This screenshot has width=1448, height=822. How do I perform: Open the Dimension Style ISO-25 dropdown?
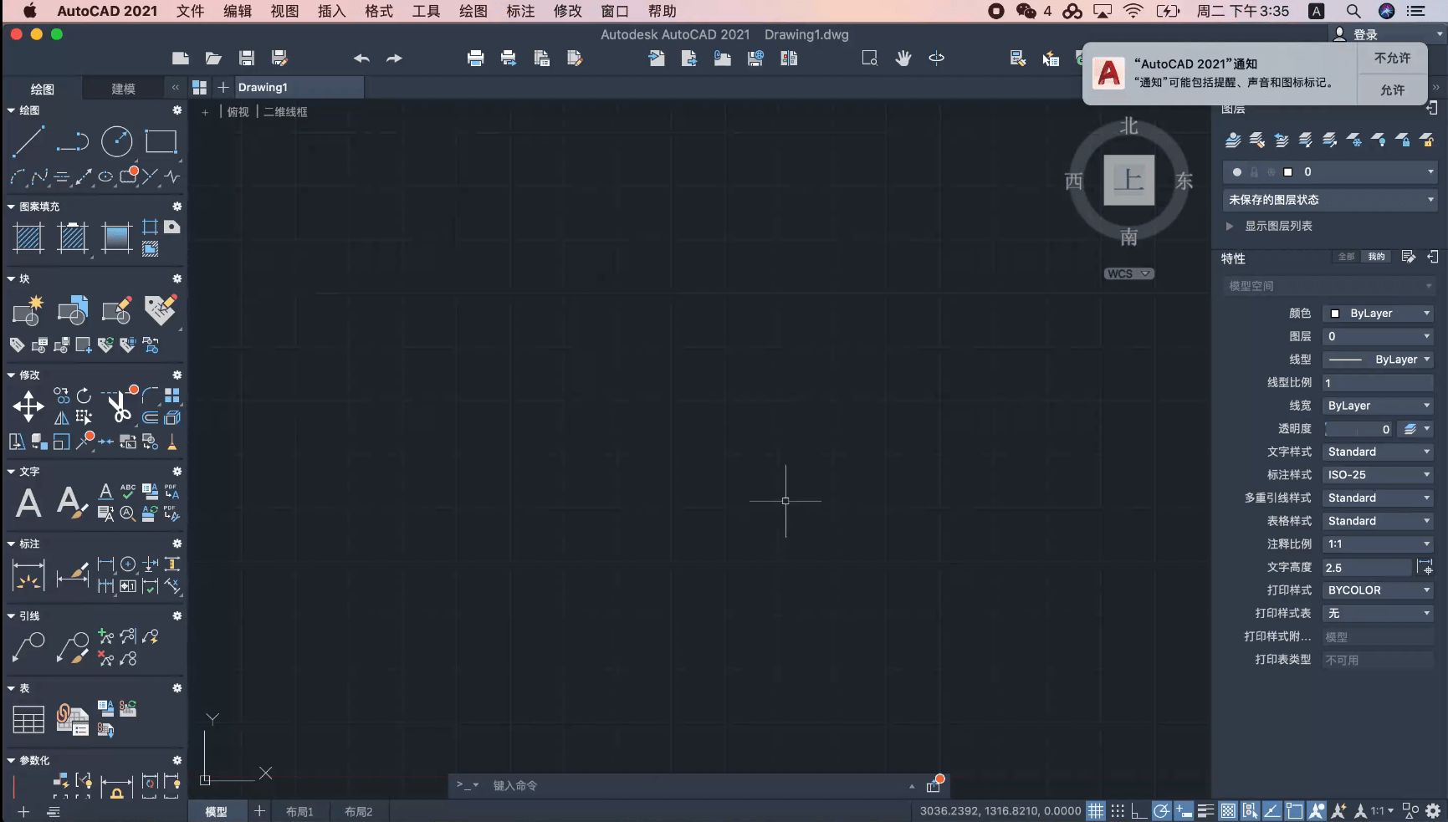tap(1379, 474)
